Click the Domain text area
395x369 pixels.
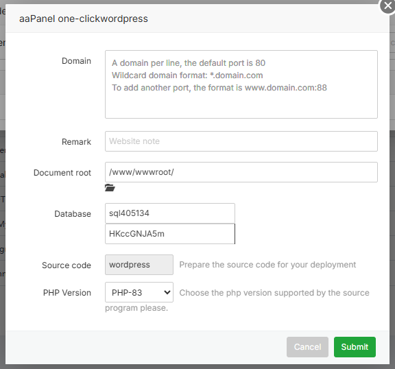(x=241, y=84)
